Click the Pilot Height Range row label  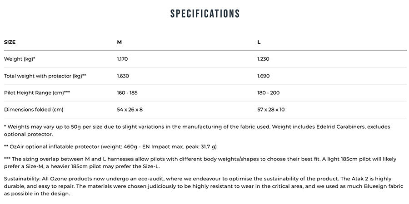coord(37,92)
